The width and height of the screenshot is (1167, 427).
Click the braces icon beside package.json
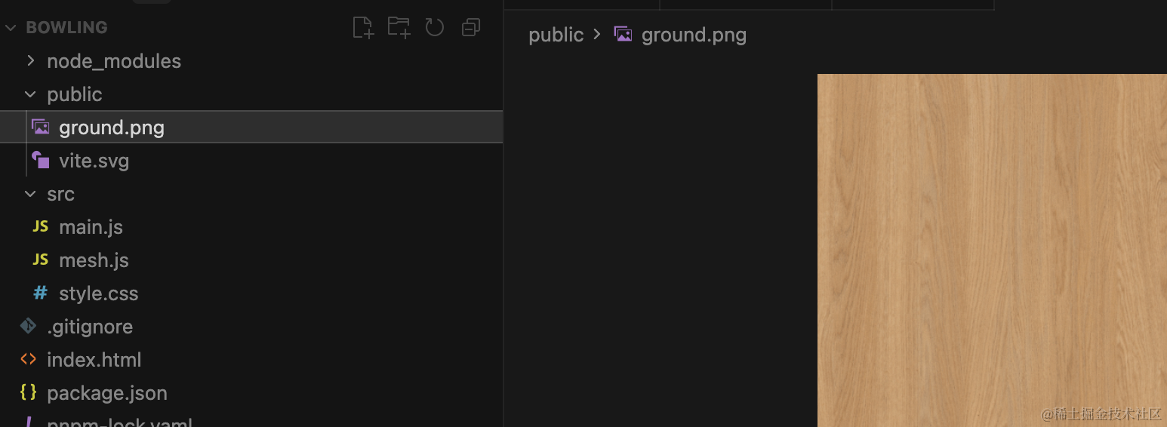point(28,392)
